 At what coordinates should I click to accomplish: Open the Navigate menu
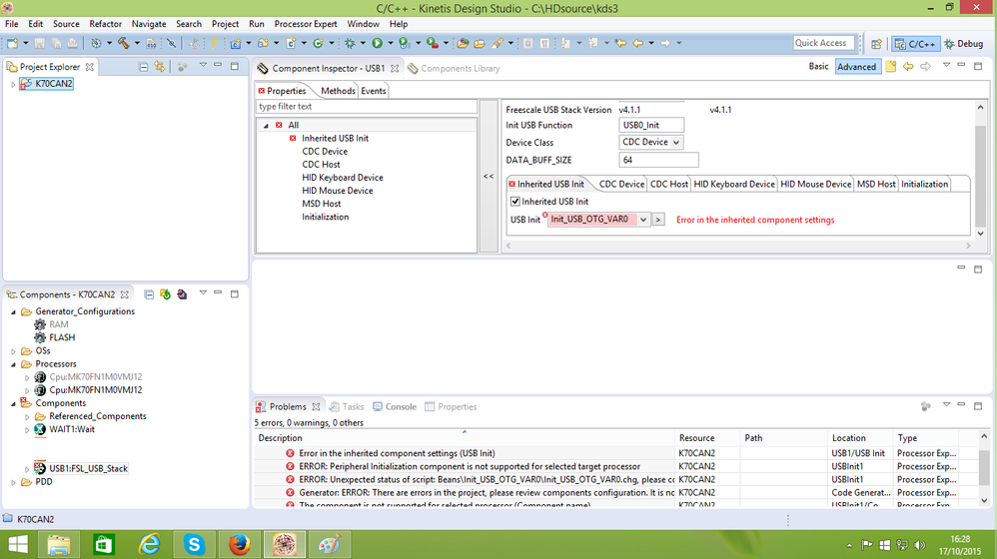point(149,24)
